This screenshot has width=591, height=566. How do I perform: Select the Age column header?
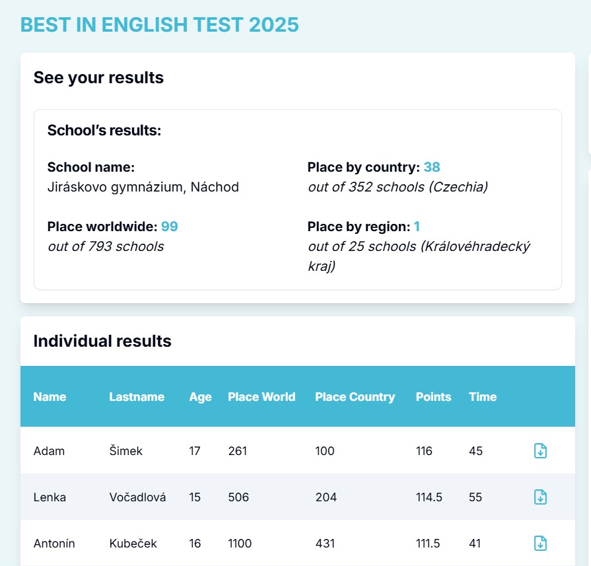200,397
